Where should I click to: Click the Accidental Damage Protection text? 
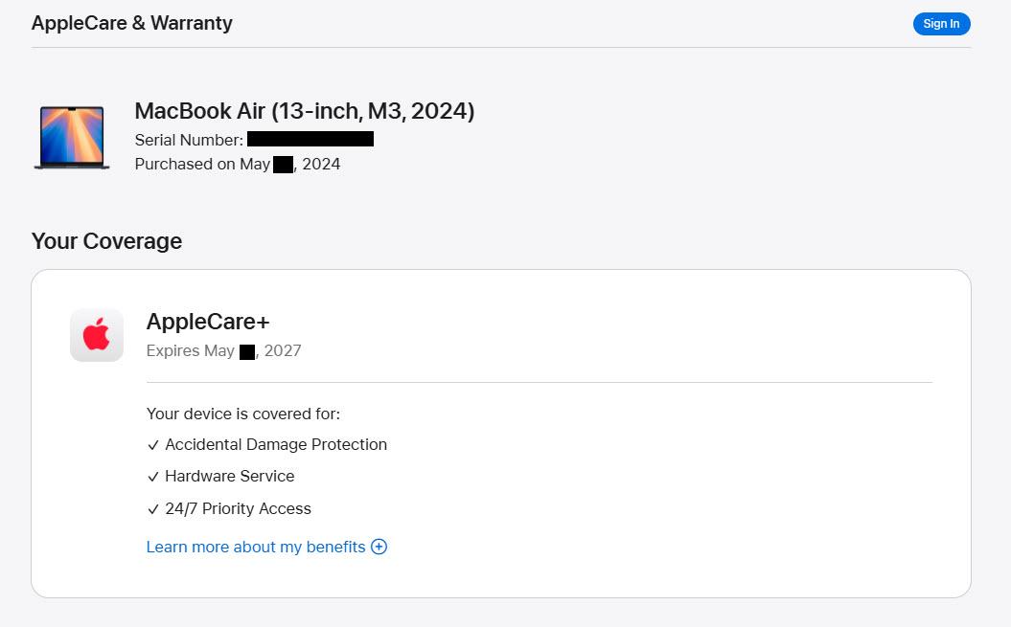(x=276, y=444)
